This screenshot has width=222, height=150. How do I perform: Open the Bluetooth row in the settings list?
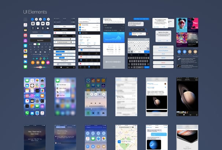coord(89,30)
